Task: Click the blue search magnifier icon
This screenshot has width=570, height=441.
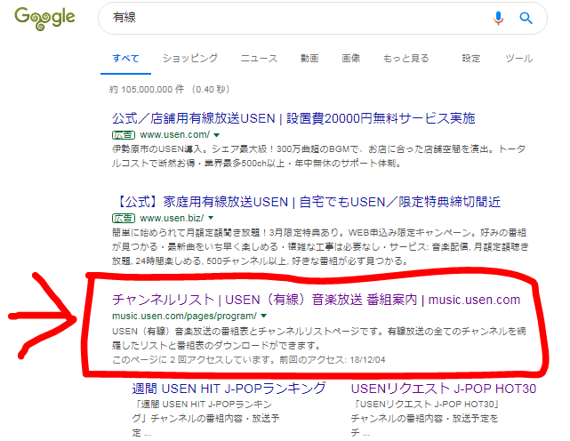Action: point(526,18)
